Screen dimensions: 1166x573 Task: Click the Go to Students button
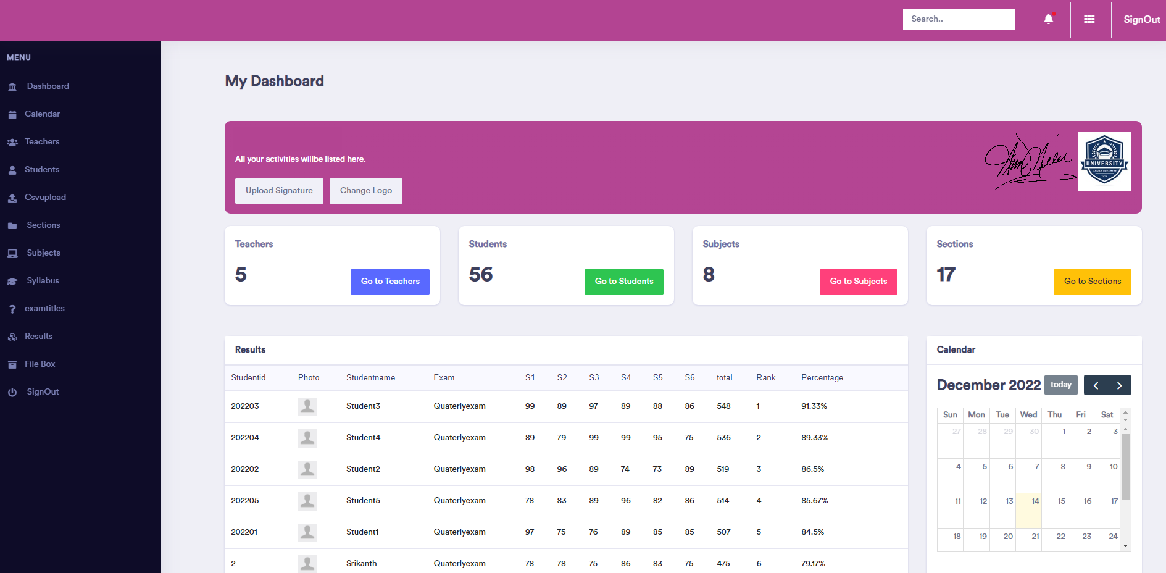point(623,282)
